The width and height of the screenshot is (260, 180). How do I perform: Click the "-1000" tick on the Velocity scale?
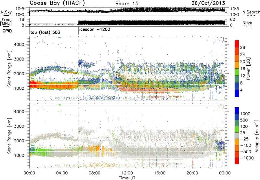(x=247, y=158)
